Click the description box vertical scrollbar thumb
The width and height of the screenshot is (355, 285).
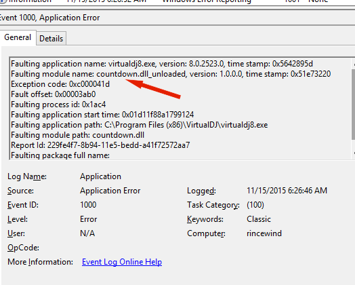point(354,104)
